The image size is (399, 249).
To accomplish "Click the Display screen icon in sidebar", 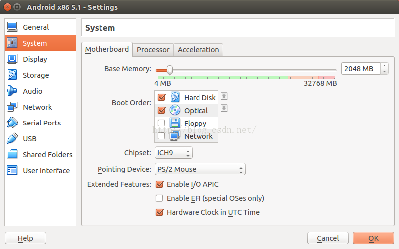I will pos(12,59).
